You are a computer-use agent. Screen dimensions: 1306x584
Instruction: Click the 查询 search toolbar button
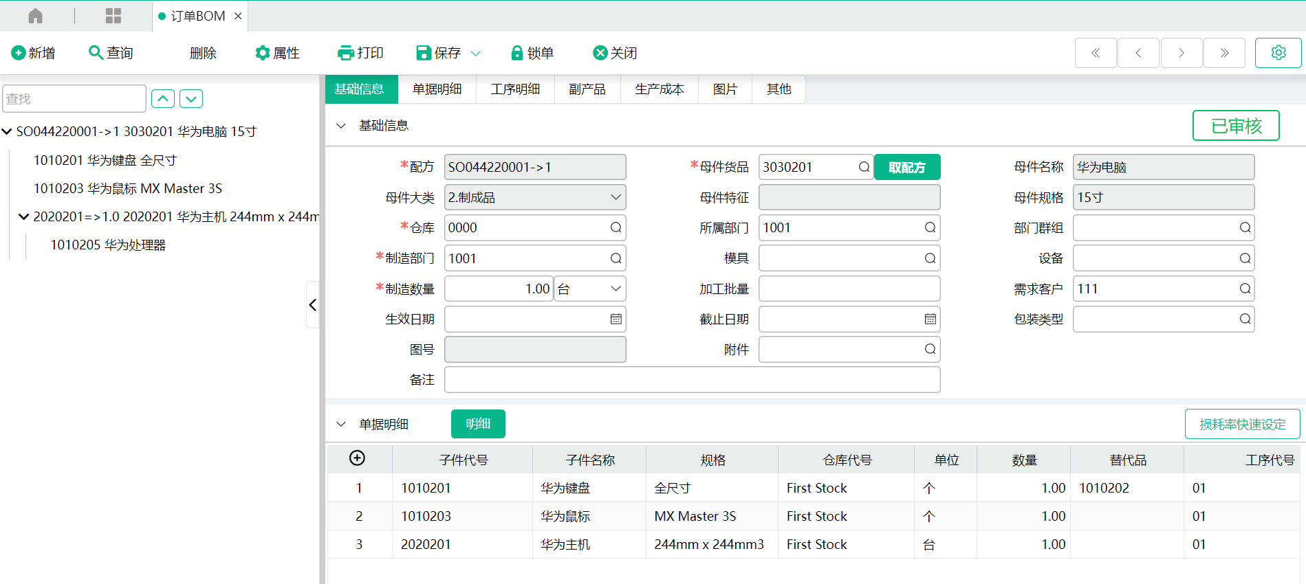point(111,53)
